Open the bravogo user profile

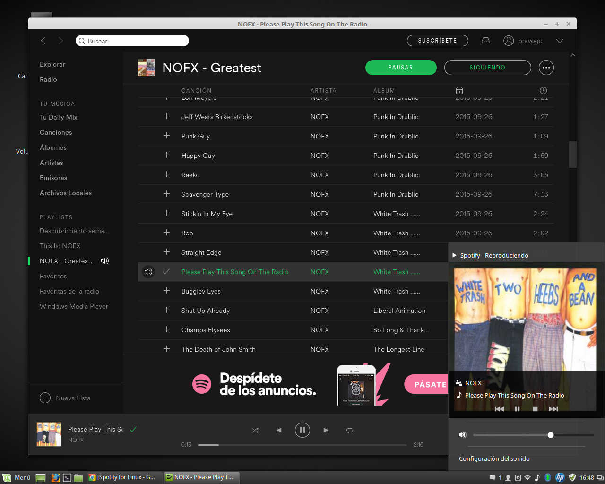(523, 41)
